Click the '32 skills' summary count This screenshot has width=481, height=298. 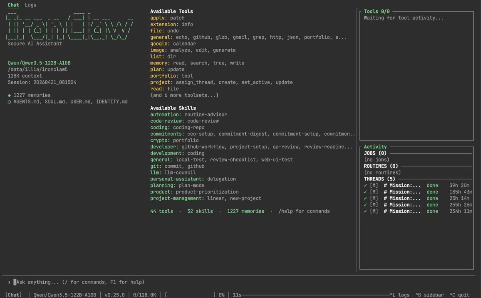[x=200, y=211]
